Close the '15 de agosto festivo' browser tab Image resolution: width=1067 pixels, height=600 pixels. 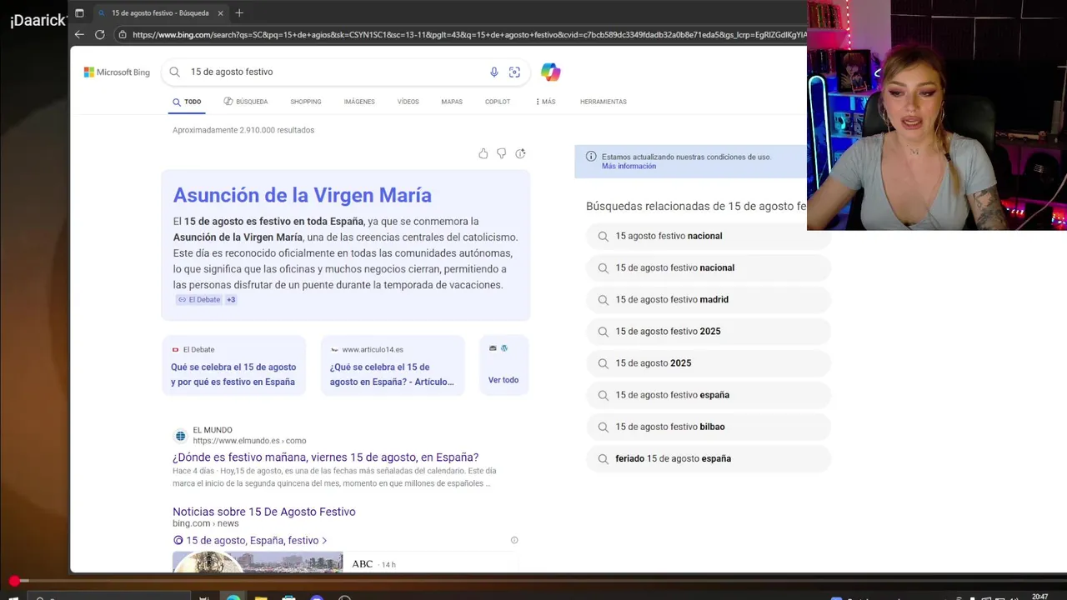pyautogui.click(x=220, y=13)
